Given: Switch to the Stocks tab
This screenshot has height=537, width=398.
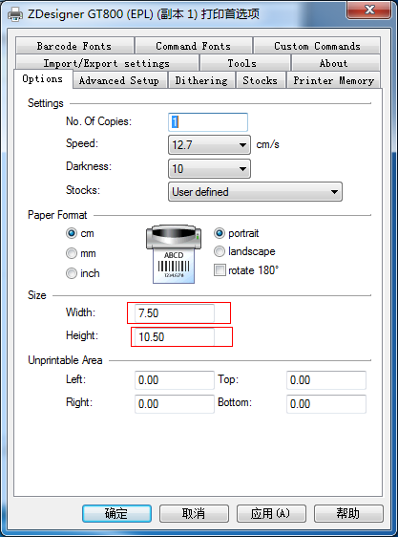Looking at the screenshot, I should [261, 80].
